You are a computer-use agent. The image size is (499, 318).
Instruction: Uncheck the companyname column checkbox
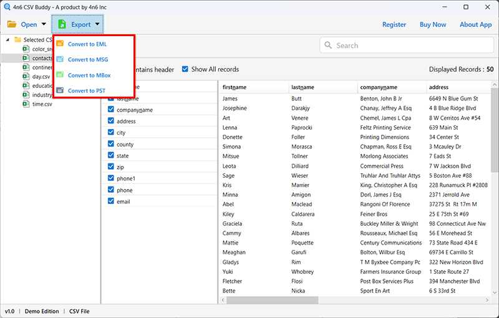(111, 109)
